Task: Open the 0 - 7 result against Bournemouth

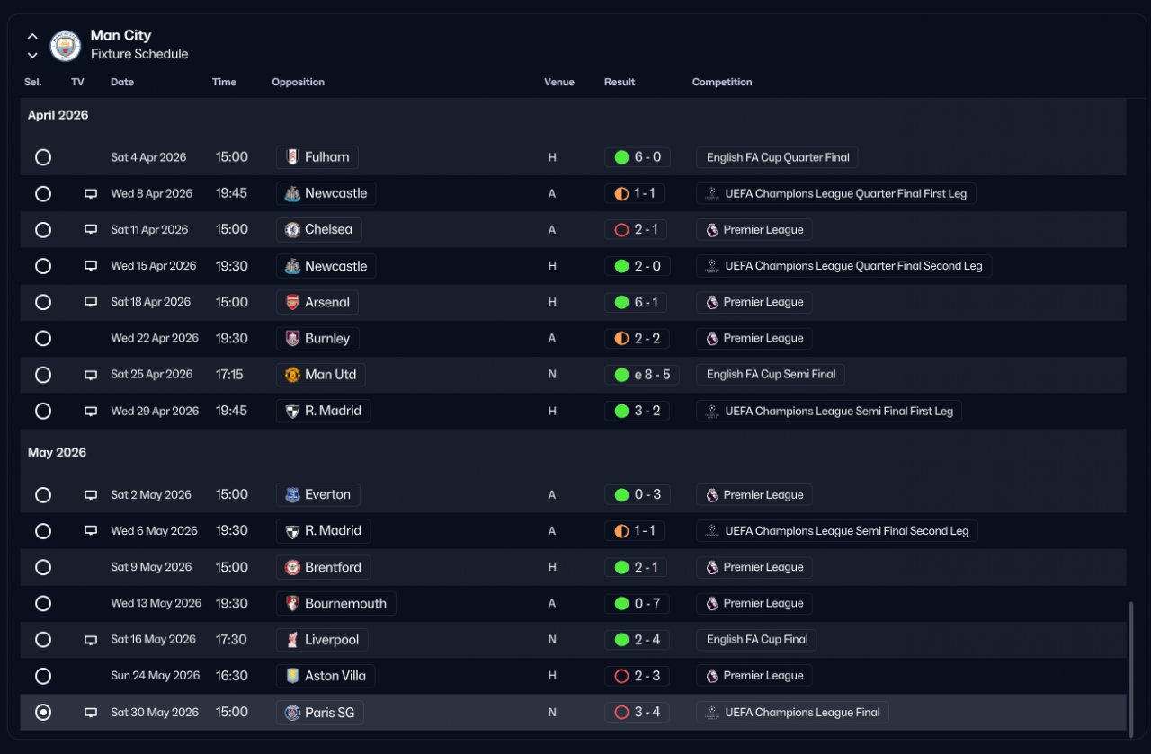Action: tap(638, 604)
